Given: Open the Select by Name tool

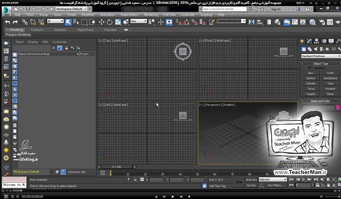Looking at the screenshot, I should tap(76, 22).
